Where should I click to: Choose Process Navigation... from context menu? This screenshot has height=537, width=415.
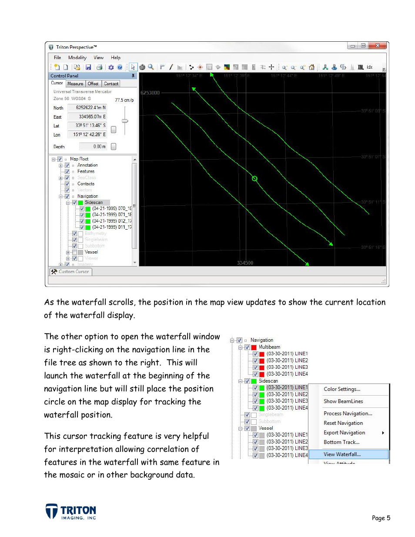click(x=348, y=414)
